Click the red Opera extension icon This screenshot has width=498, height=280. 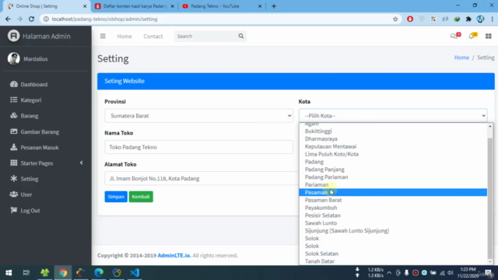(x=410, y=19)
